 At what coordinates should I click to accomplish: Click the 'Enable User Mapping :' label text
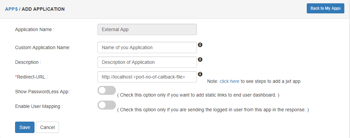click(x=39, y=106)
